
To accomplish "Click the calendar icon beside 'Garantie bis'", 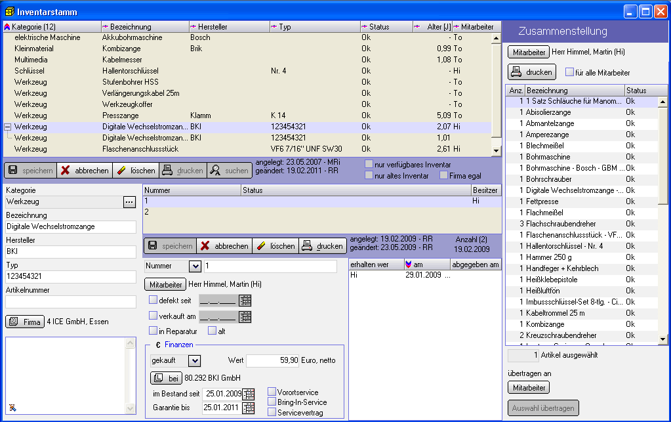I will pos(249,408).
